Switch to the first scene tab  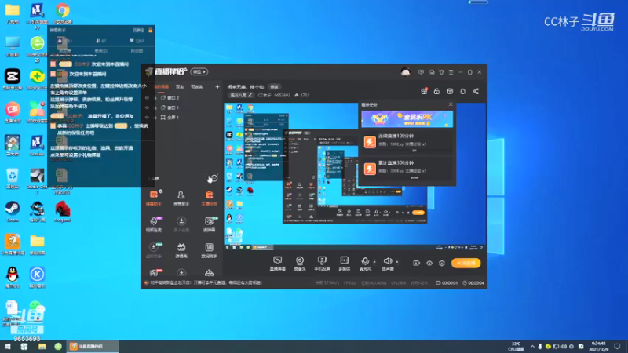[x=161, y=86]
